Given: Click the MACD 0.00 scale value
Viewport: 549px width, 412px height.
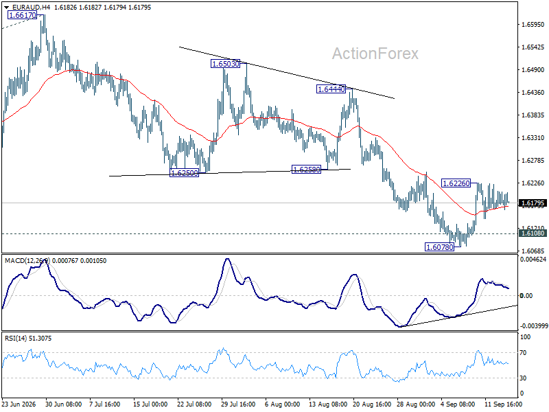Looking at the screenshot, I should (526, 296).
